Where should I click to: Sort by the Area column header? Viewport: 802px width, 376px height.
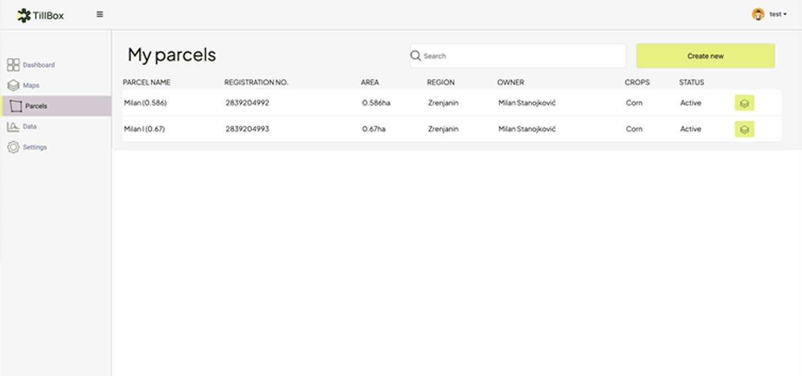[369, 82]
